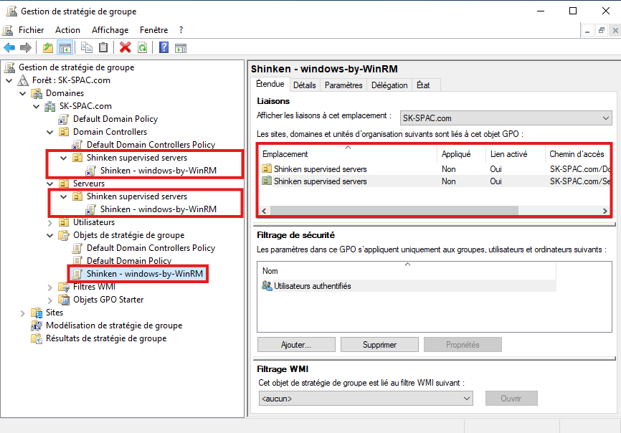Expand the Sites node
The image size is (621, 433).
23,313
